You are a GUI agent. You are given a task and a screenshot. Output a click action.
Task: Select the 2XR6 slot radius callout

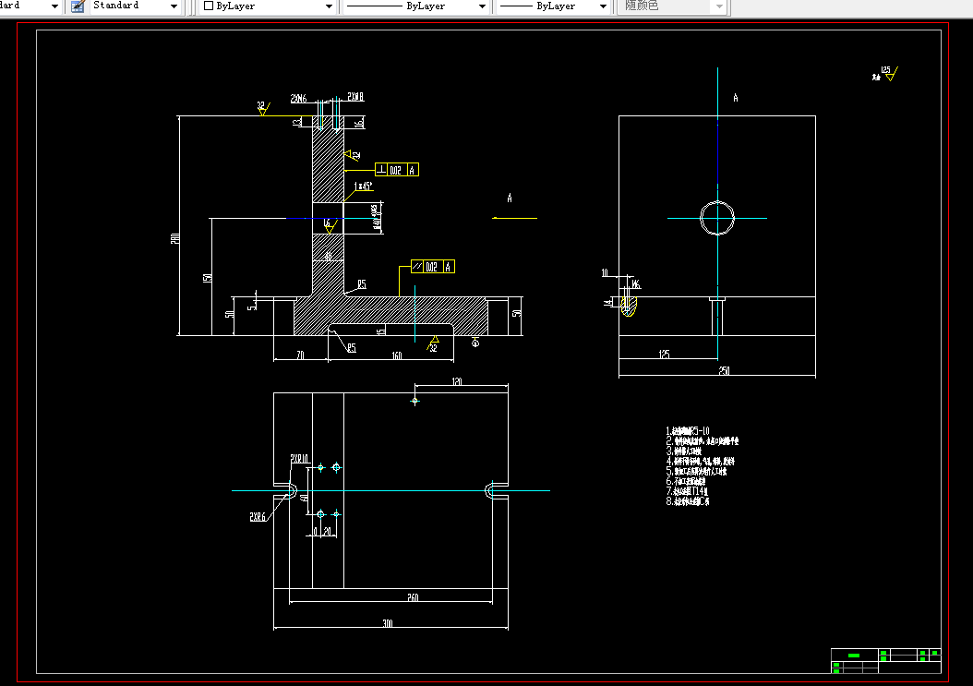[258, 516]
